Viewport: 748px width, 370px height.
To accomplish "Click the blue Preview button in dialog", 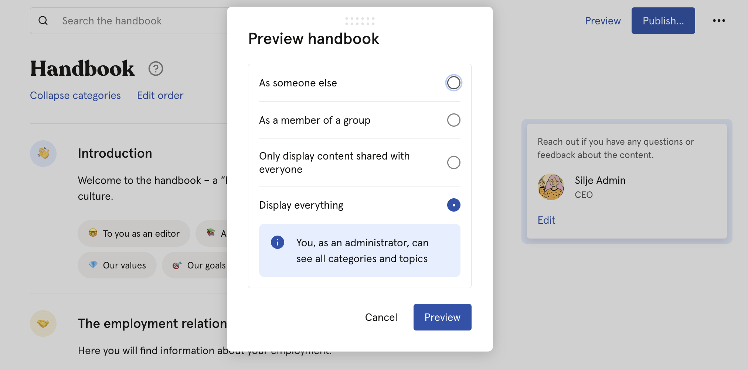I will pos(442,317).
